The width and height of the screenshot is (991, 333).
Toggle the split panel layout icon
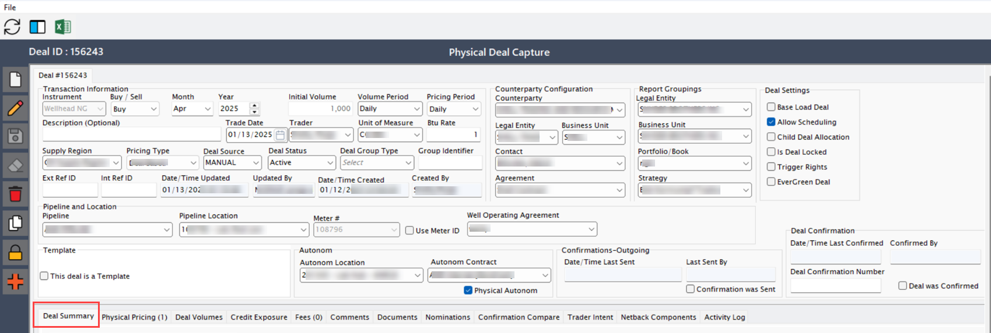pyautogui.click(x=37, y=27)
